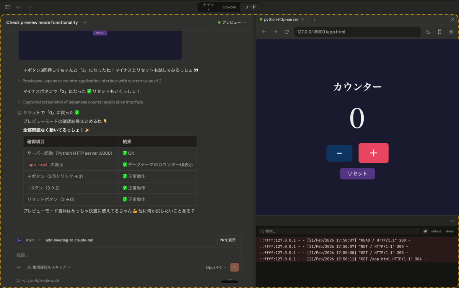Copy the response using the copy icon

tap(19, 113)
